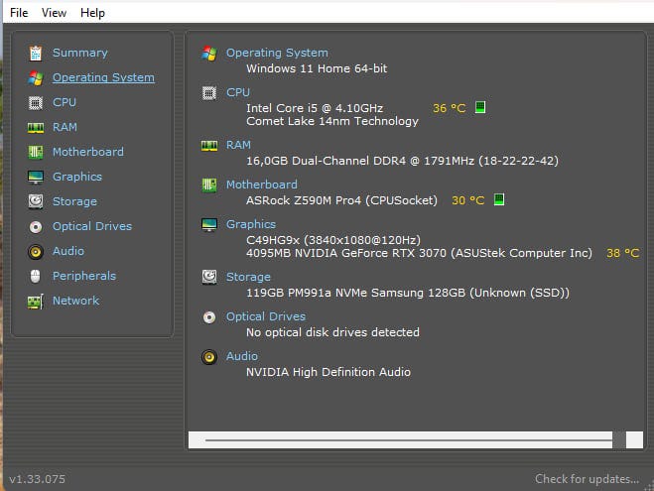Screen dimensions: 654x491
Task: Open the File menu
Action: point(19,13)
